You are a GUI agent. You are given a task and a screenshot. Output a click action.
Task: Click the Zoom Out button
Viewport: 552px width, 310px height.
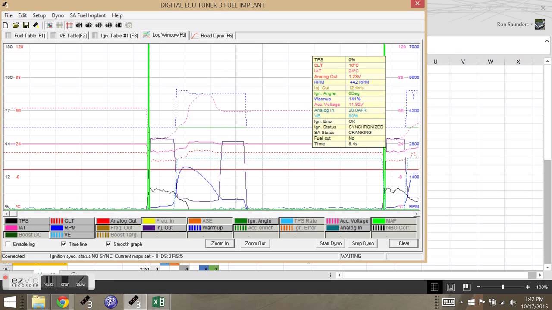[255, 243]
